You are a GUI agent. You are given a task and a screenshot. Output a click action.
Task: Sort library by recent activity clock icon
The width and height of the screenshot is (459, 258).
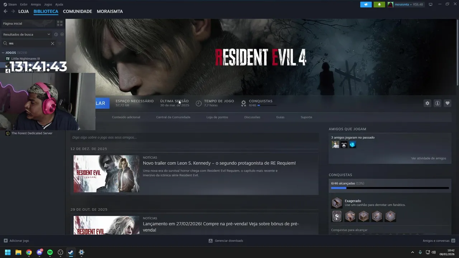pyautogui.click(x=56, y=34)
